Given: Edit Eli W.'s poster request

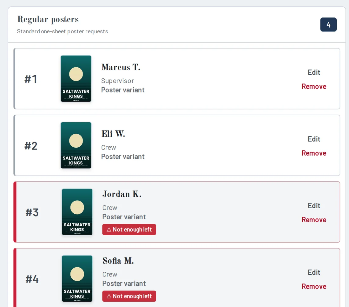Looking at the screenshot, I should 314,139.
